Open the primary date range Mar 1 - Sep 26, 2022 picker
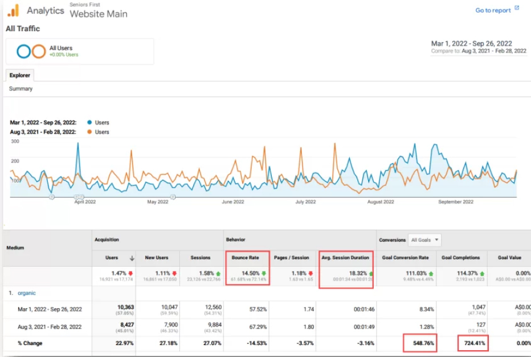Viewport: 531px width, 357px height. (x=471, y=44)
